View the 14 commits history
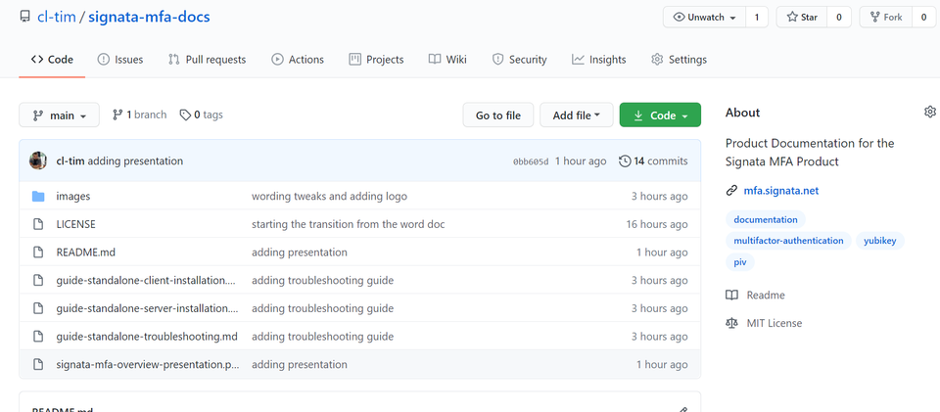940x412 pixels. [653, 160]
